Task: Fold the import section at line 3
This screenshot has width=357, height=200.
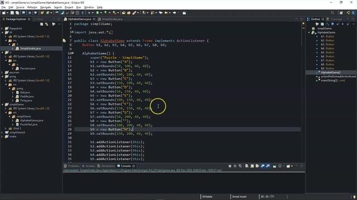Action: click(73, 32)
